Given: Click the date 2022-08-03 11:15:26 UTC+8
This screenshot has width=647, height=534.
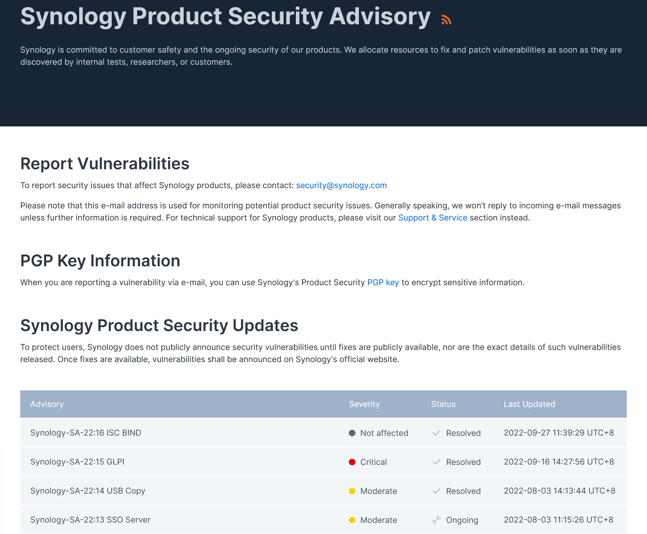Looking at the screenshot, I should coord(558,520).
